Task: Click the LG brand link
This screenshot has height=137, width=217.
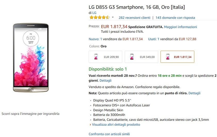Action: point(94,13)
